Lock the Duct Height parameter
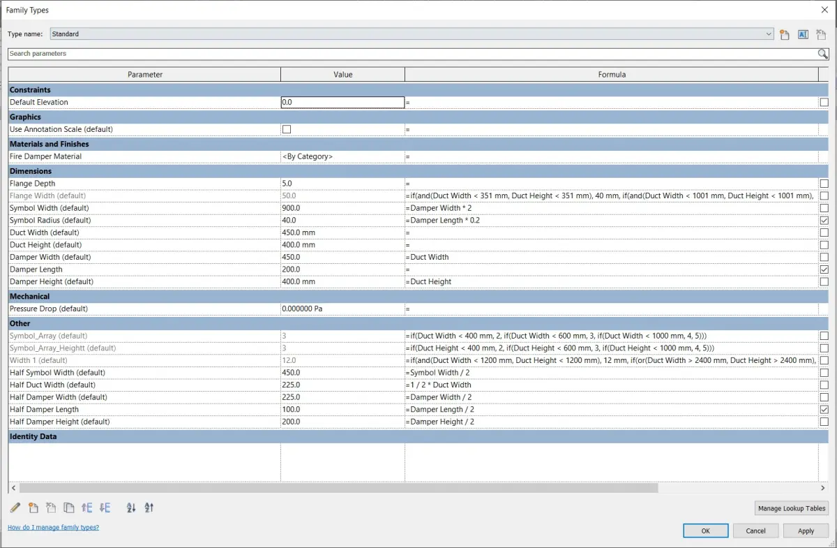 click(824, 245)
